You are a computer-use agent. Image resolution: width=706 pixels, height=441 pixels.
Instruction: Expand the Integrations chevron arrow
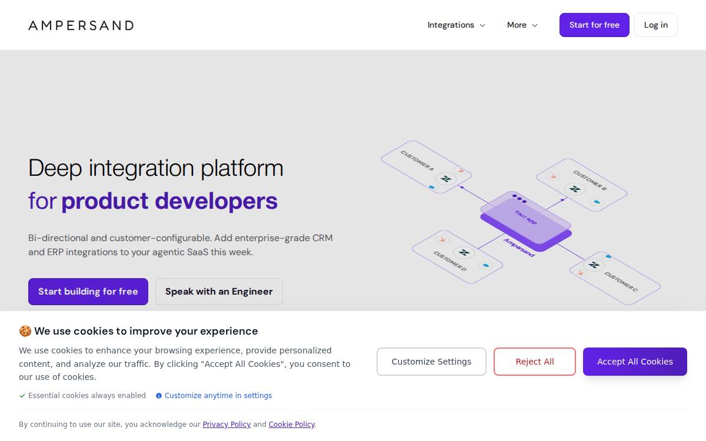[x=482, y=25]
